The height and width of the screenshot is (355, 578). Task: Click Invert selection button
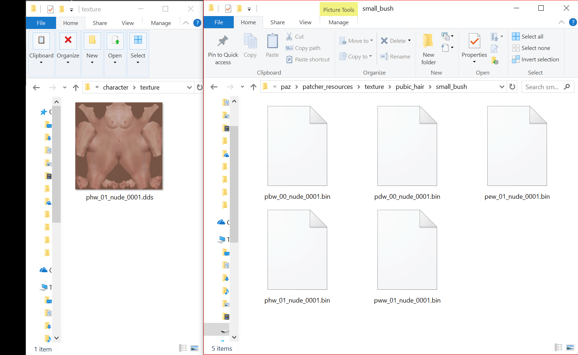pyautogui.click(x=540, y=59)
